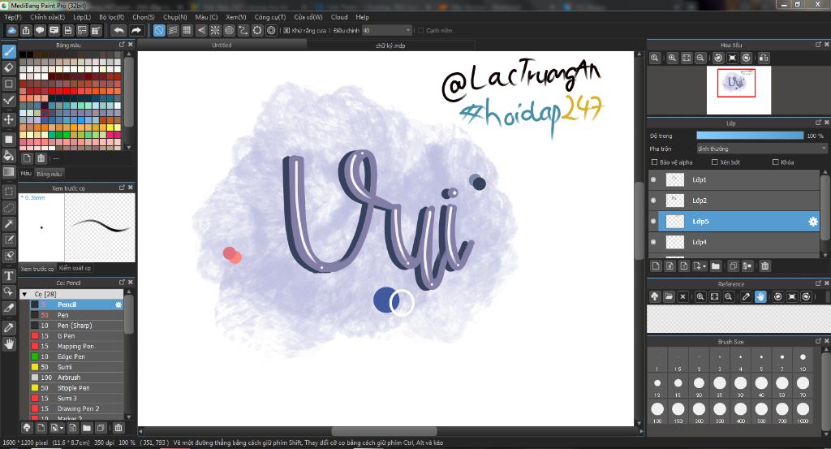Open the Công cụ(T) menu
The image size is (831, 449).
269,17
